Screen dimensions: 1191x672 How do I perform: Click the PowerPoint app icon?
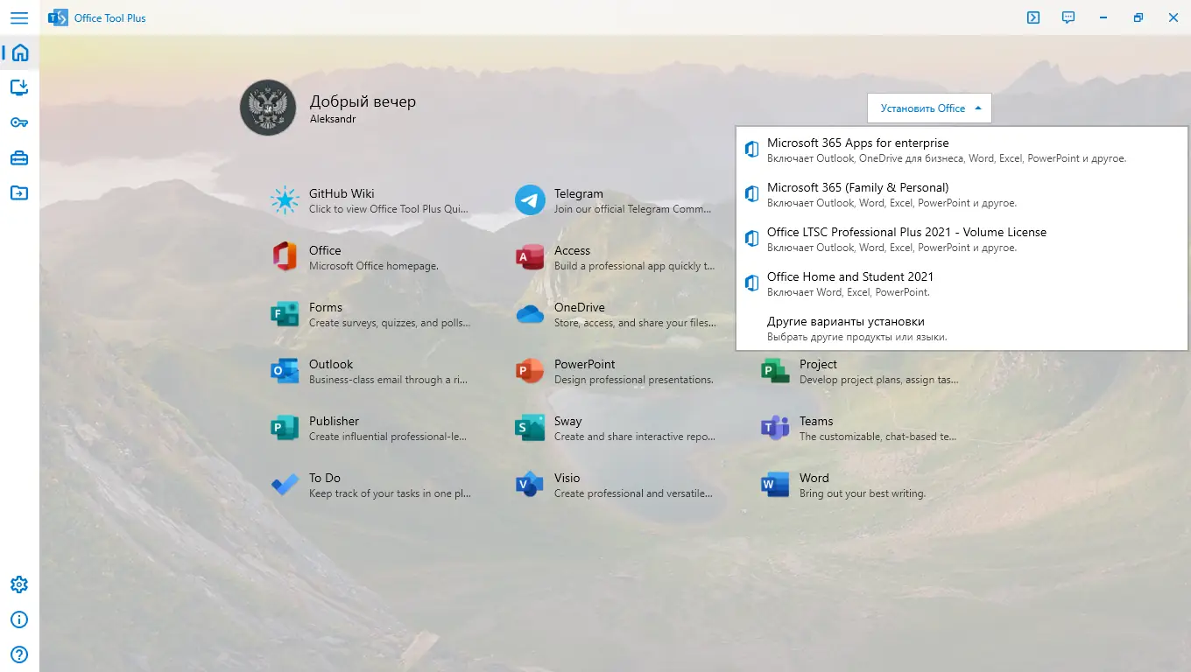[x=530, y=371]
